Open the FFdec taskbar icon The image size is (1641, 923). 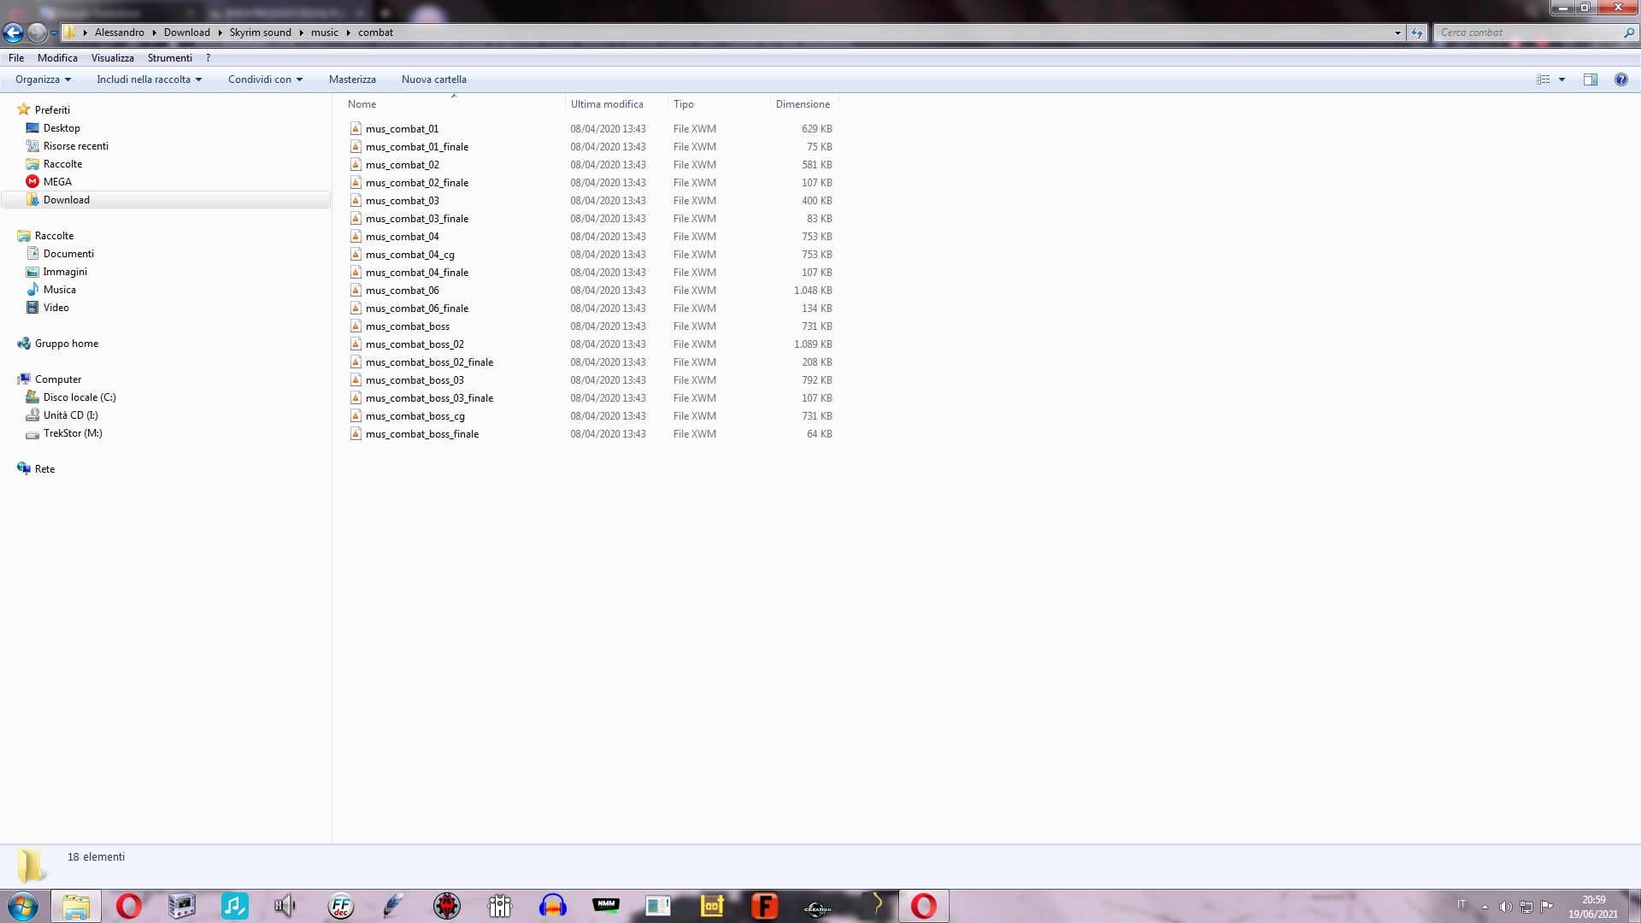pyautogui.click(x=340, y=906)
